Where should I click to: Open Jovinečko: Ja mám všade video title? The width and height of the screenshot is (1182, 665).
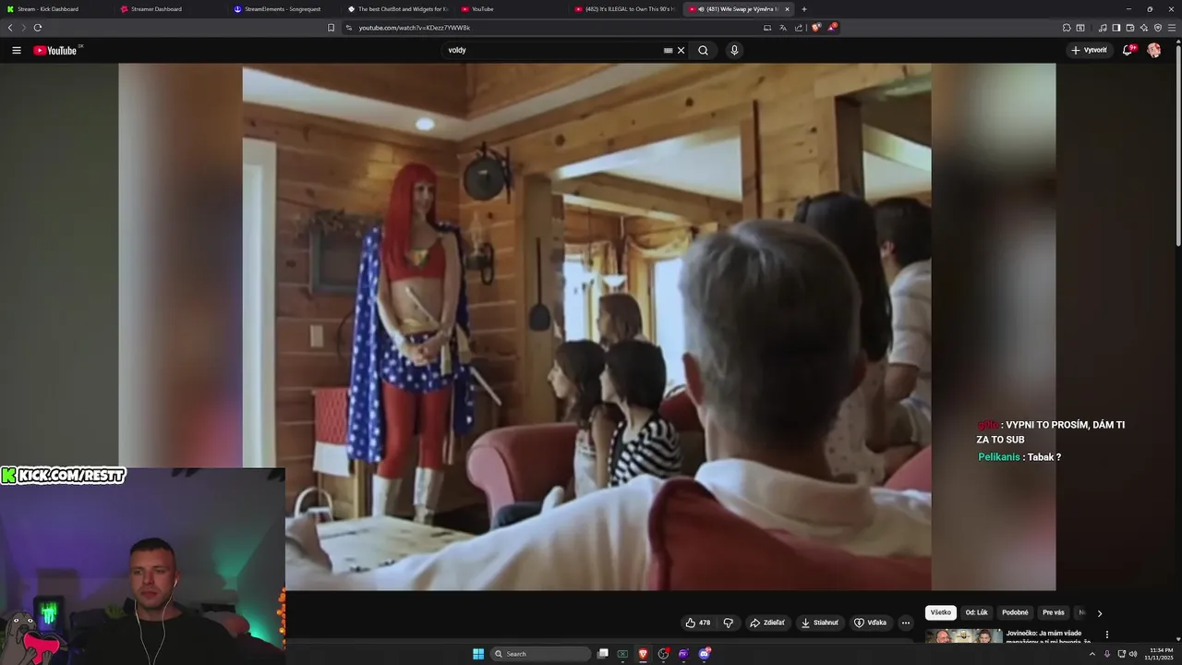click(x=1048, y=636)
